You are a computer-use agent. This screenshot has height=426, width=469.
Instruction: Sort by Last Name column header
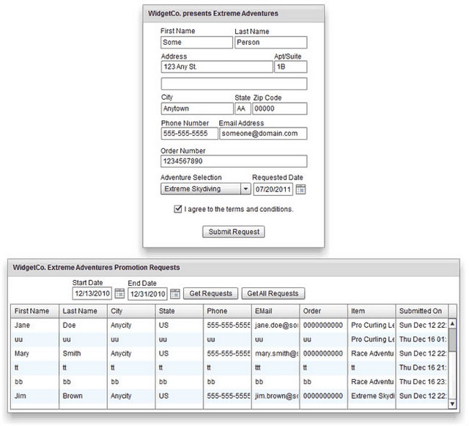(x=83, y=311)
